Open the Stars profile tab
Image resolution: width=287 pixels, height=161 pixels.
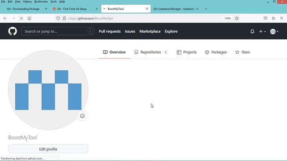(242, 52)
